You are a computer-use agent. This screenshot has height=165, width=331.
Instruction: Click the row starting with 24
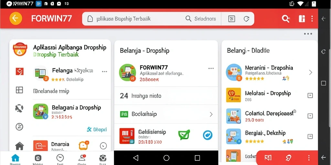click(166, 96)
